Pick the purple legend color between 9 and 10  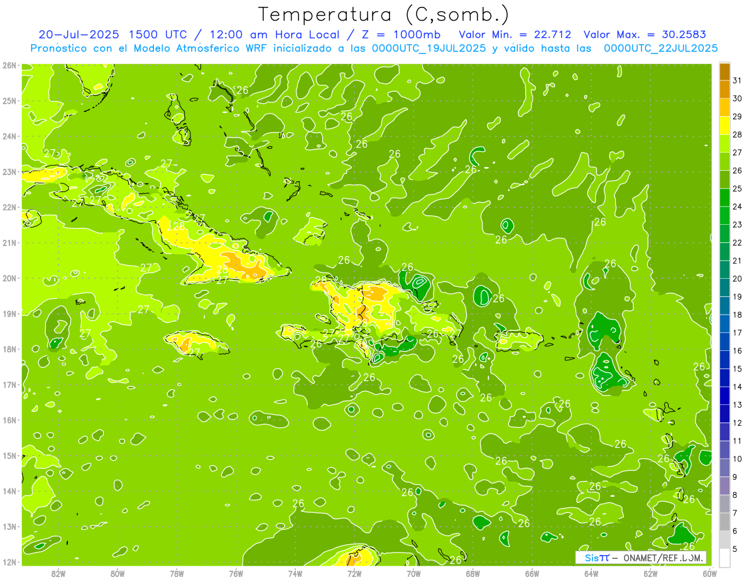724,467
